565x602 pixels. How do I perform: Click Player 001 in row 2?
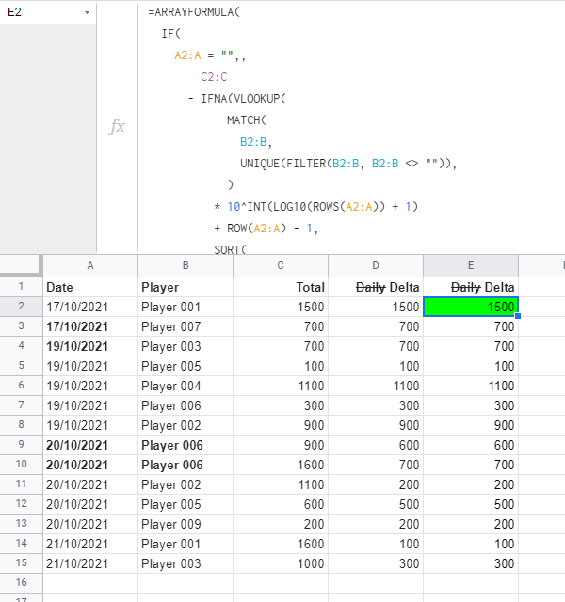186,307
